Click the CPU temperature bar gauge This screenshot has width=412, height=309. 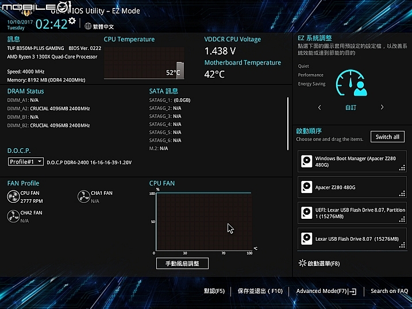[180, 70]
